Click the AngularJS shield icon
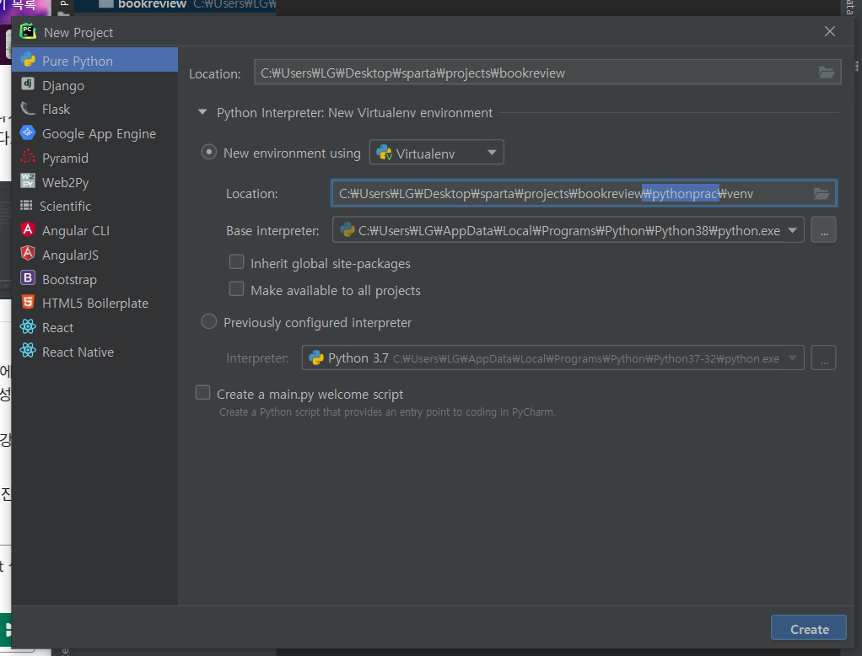 point(28,253)
